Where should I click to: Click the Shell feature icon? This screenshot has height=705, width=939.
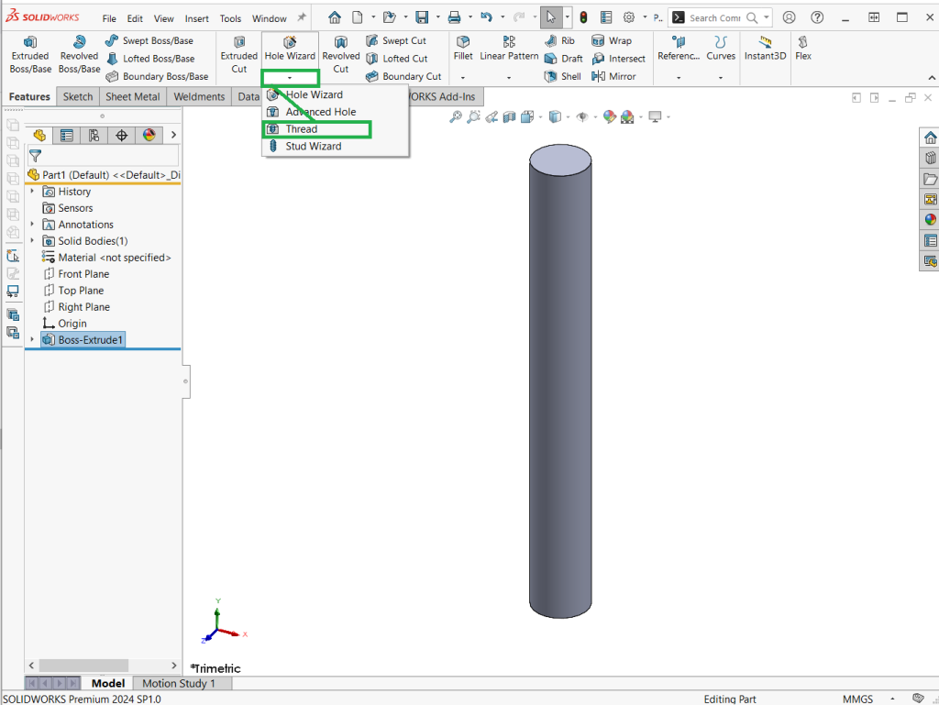pyautogui.click(x=551, y=77)
